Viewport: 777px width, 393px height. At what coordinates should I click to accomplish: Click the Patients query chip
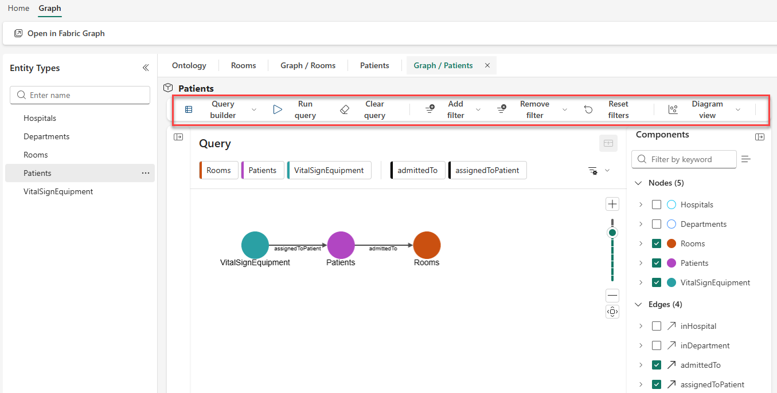tap(263, 170)
